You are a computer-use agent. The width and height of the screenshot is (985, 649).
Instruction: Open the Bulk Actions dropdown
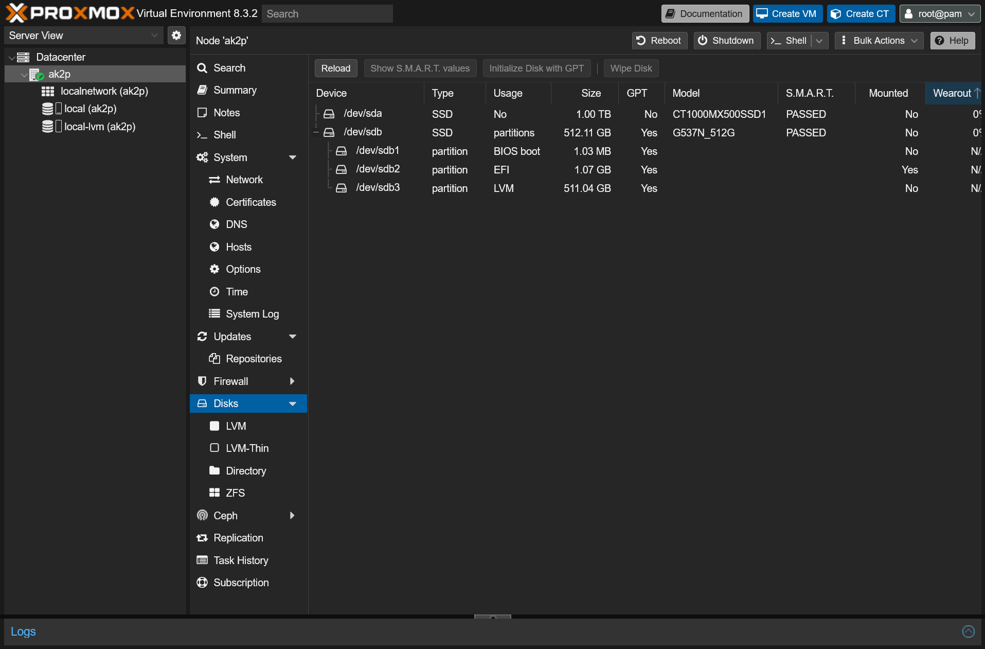[x=879, y=41]
